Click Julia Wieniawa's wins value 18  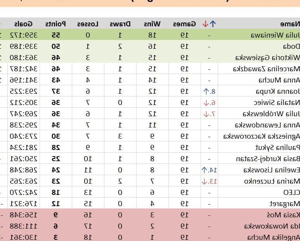pos(152,35)
